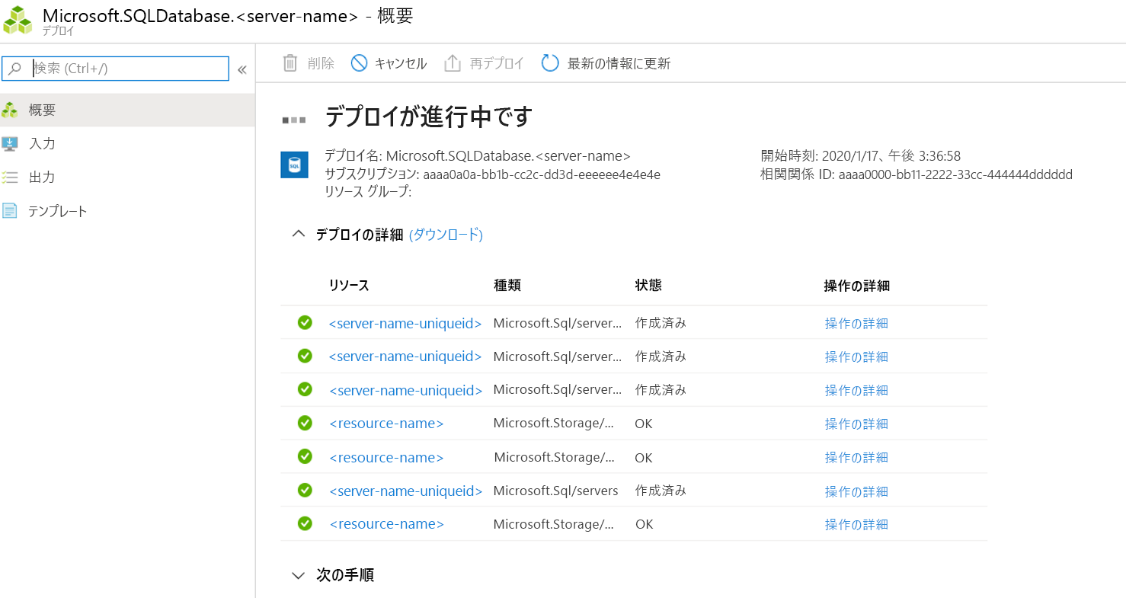This screenshot has height=598, width=1126.
Task: Click the Microsoft.Sql/servers type cell
Action: [555, 491]
